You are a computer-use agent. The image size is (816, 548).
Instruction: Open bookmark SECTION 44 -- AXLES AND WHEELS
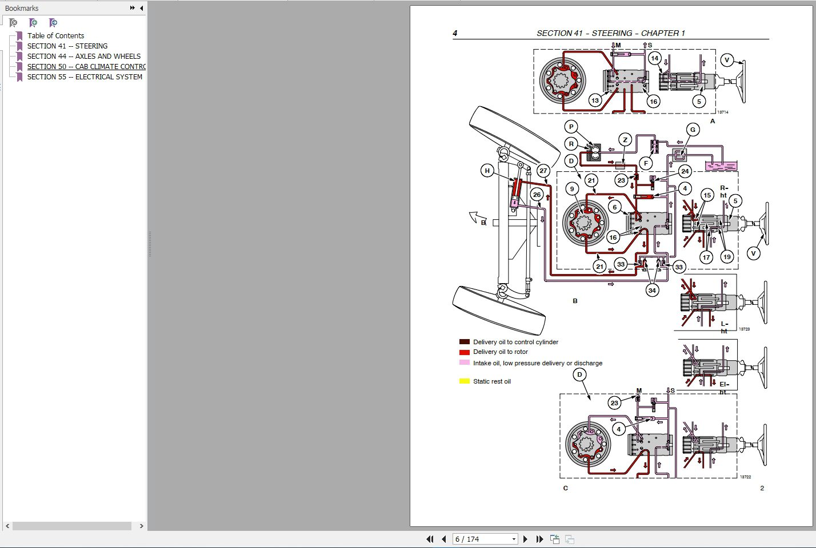pyautogui.click(x=84, y=56)
